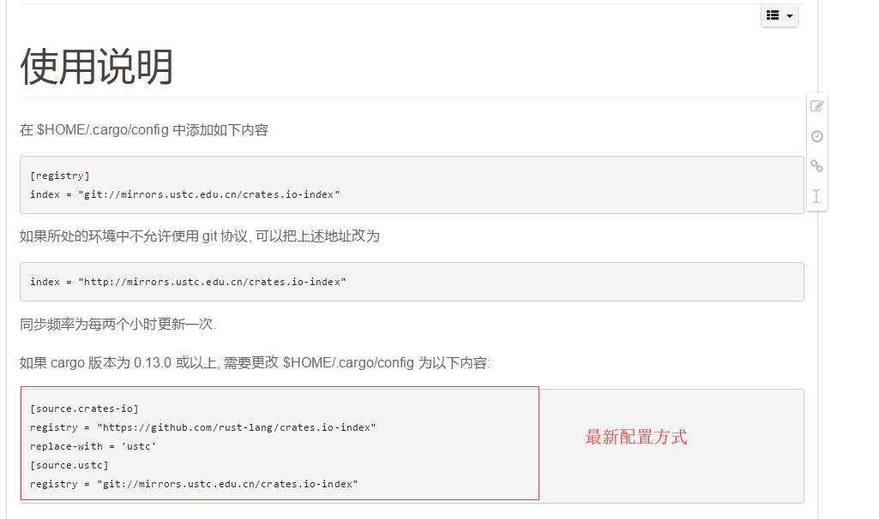Open the list button's caret menu
The height and width of the screenshot is (519, 879).
click(x=789, y=15)
